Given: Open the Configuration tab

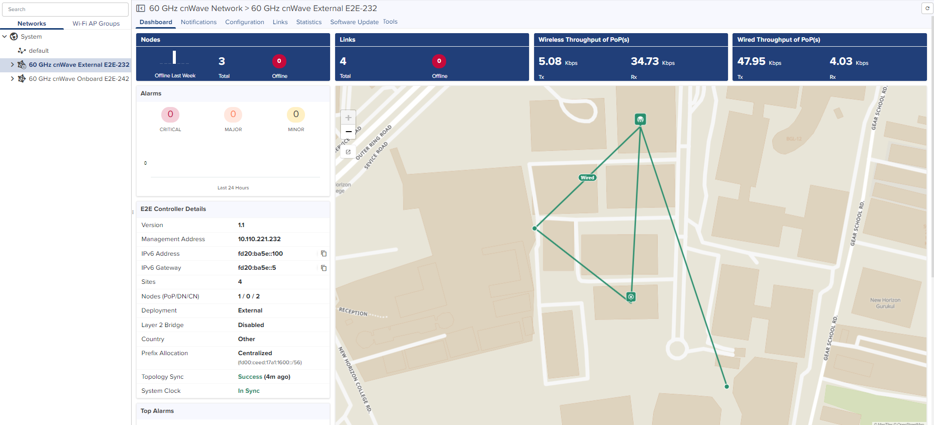Looking at the screenshot, I should [244, 22].
